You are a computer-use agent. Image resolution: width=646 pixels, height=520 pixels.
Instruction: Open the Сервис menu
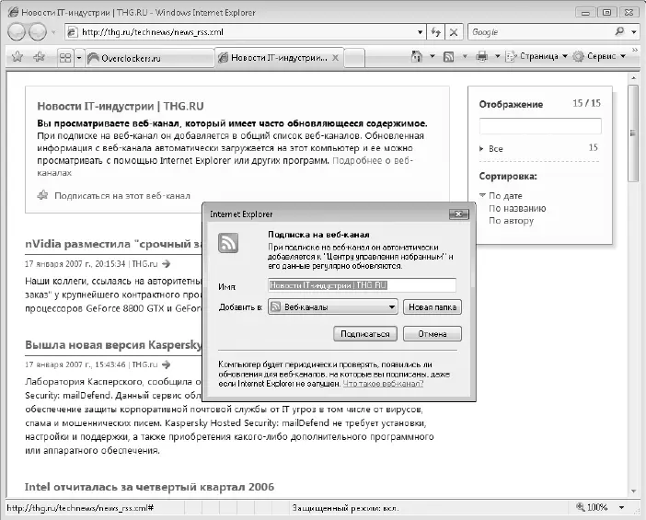(x=599, y=56)
